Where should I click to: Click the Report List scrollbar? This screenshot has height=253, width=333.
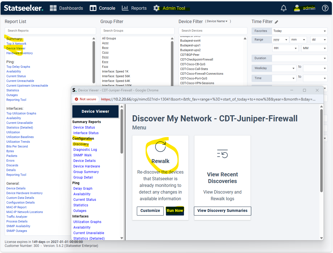pyautogui.click(x=94, y=62)
